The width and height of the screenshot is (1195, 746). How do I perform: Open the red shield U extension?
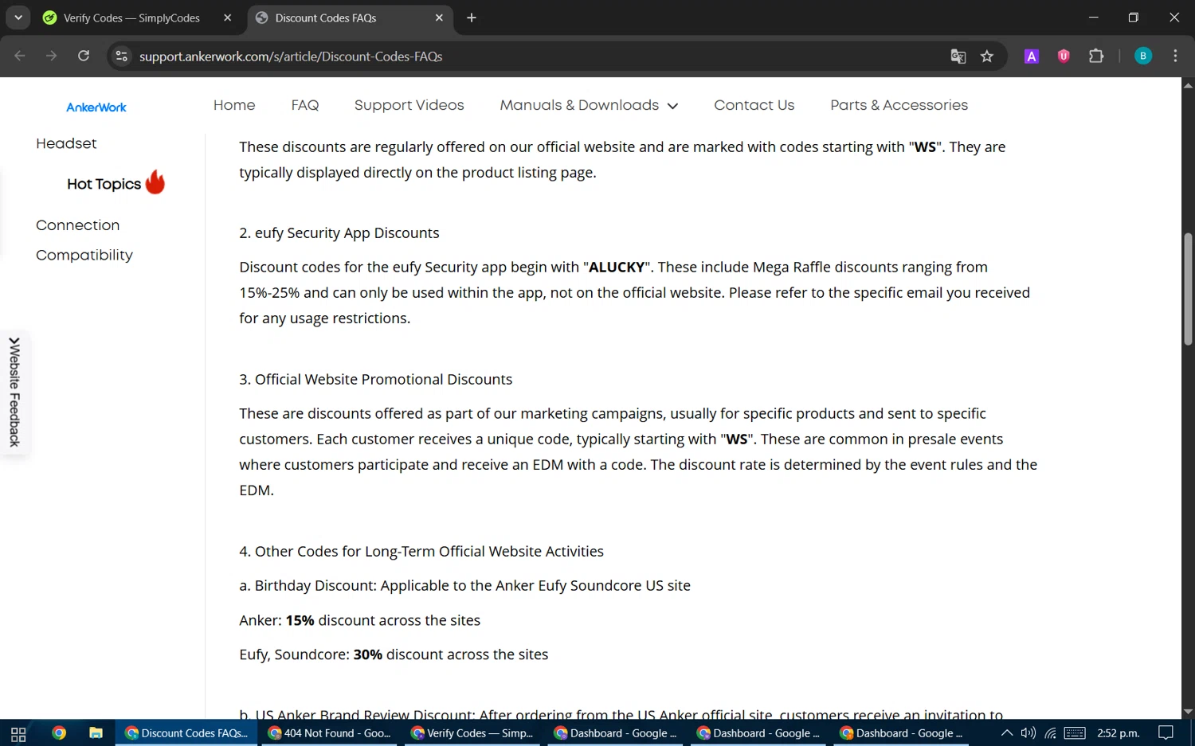coord(1064,56)
